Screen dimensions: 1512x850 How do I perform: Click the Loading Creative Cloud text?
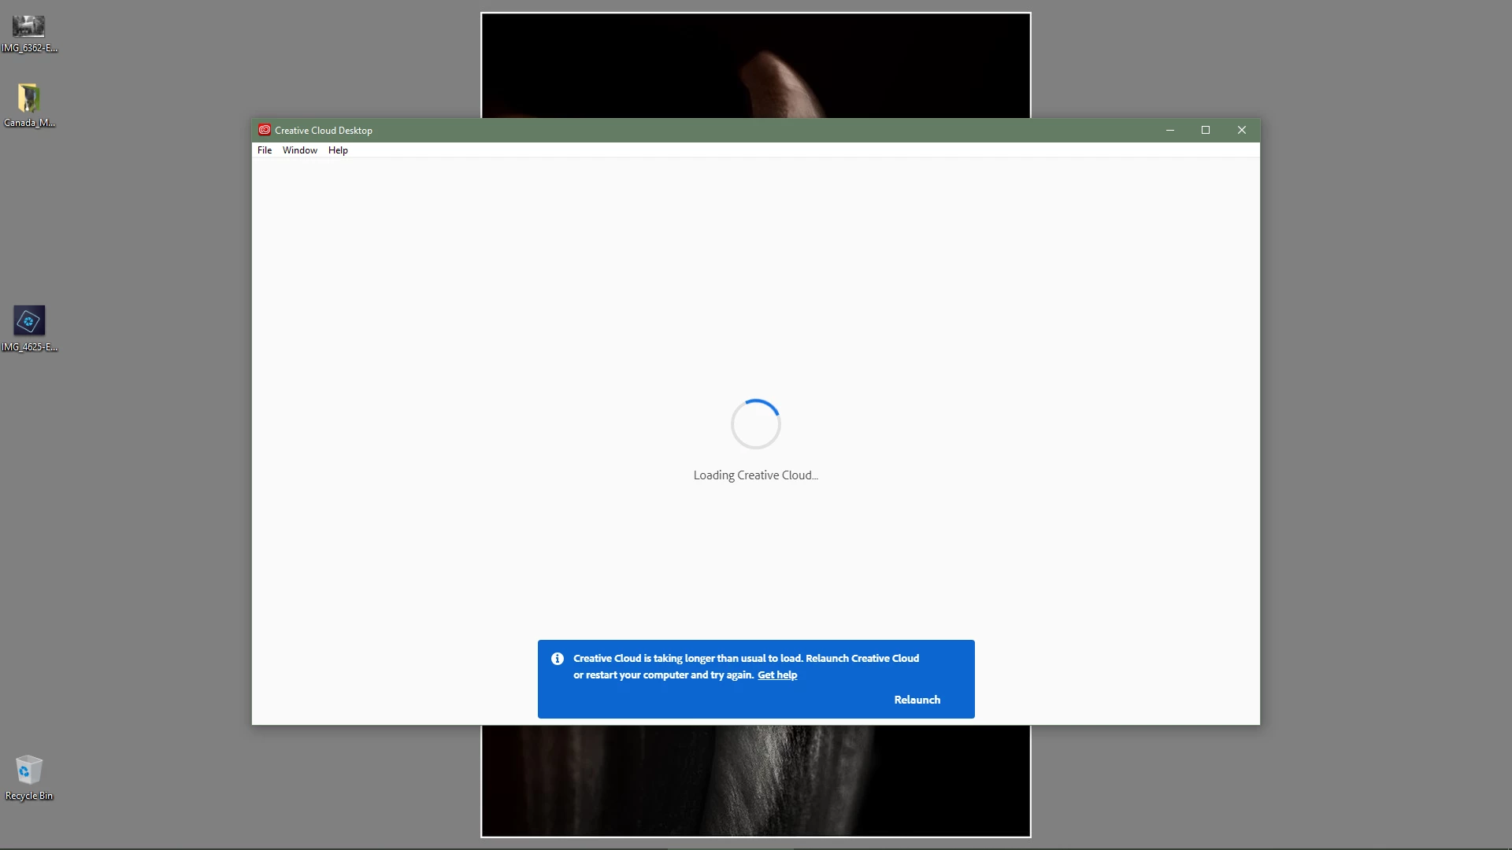tap(755, 475)
